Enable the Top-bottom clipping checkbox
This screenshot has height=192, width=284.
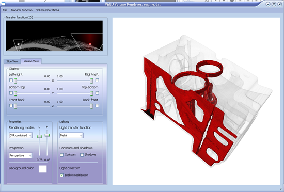click(97, 93)
